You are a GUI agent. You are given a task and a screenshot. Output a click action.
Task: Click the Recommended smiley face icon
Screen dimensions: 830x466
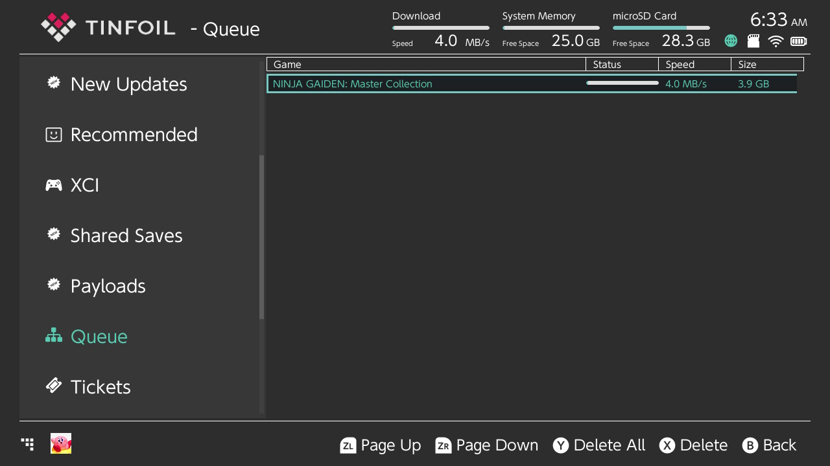pos(53,134)
